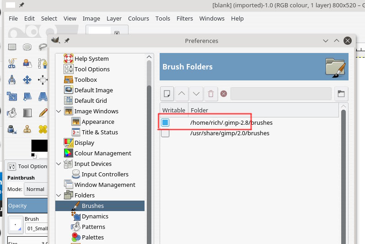Open Title & Status preferences

100,132
